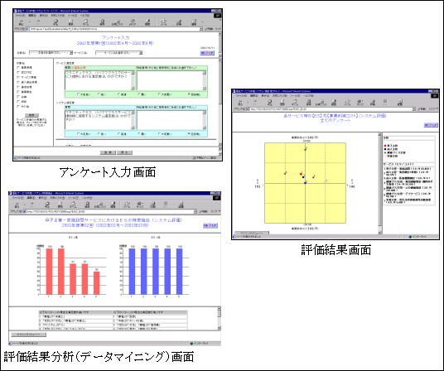Viewport: 444px width, 371px height.
Task: Tick the first checkbox in survey sidebar list
Action: point(18,68)
